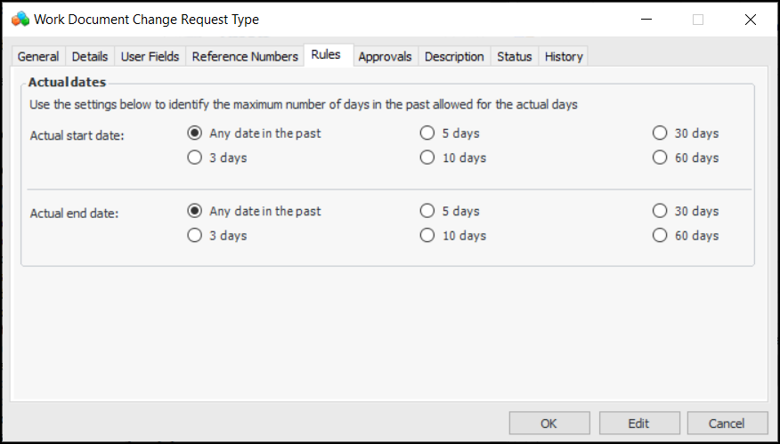Choose 3 days for Actual end date

[195, 236]
